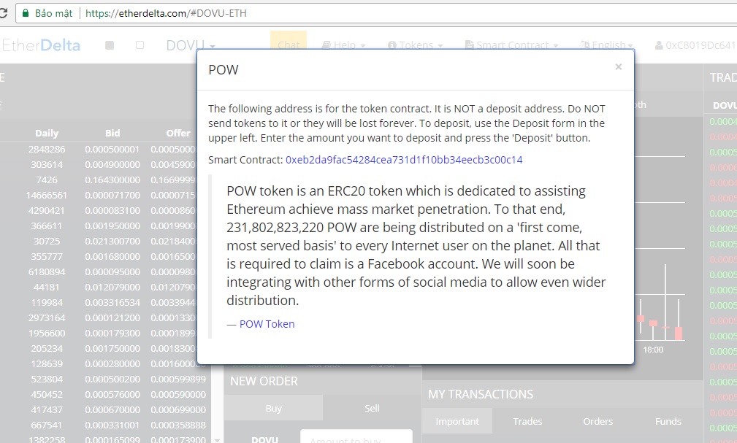Click the EtherDelta logo

pos(41,45)
